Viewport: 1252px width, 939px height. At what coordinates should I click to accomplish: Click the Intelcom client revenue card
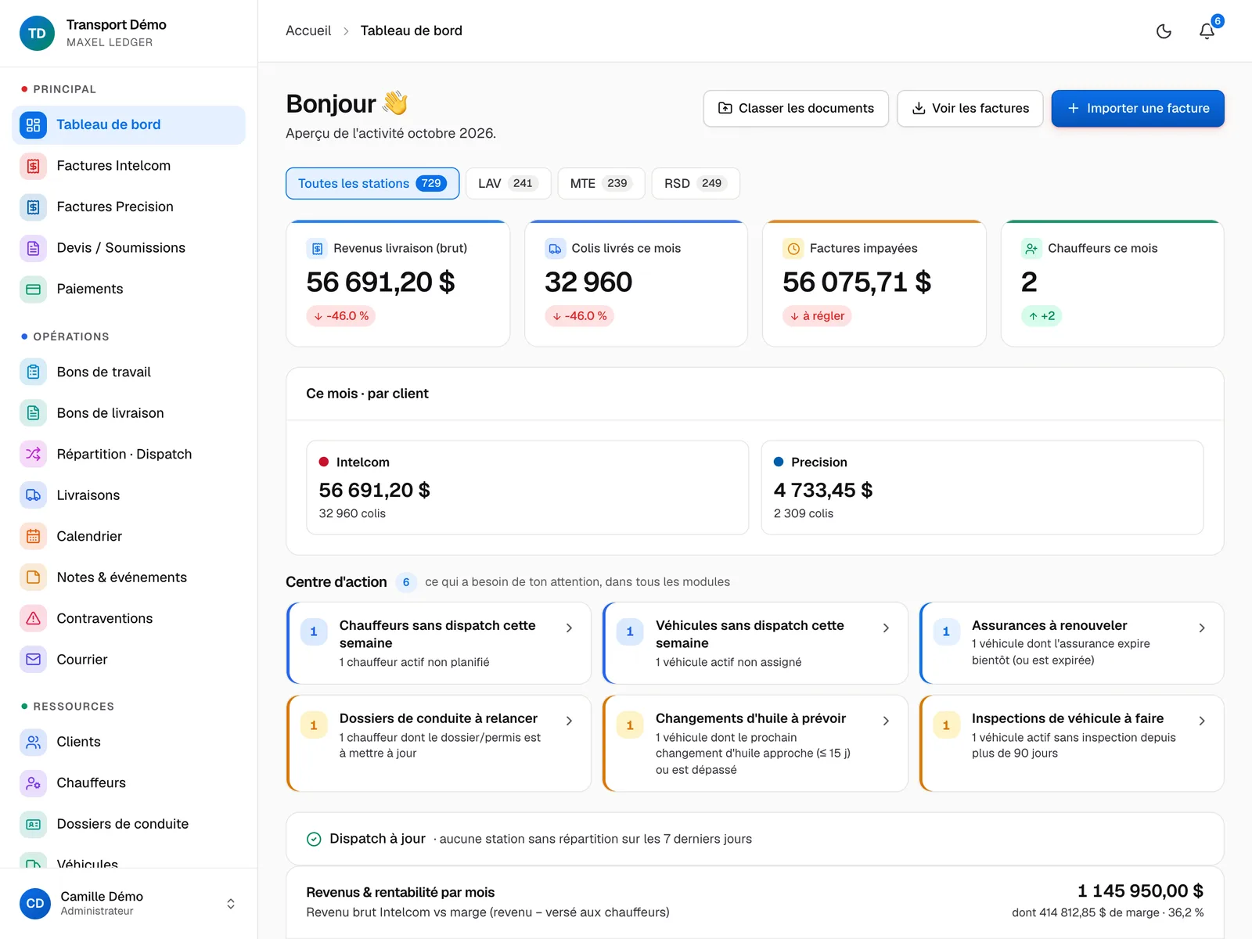[x=527, y=487]
